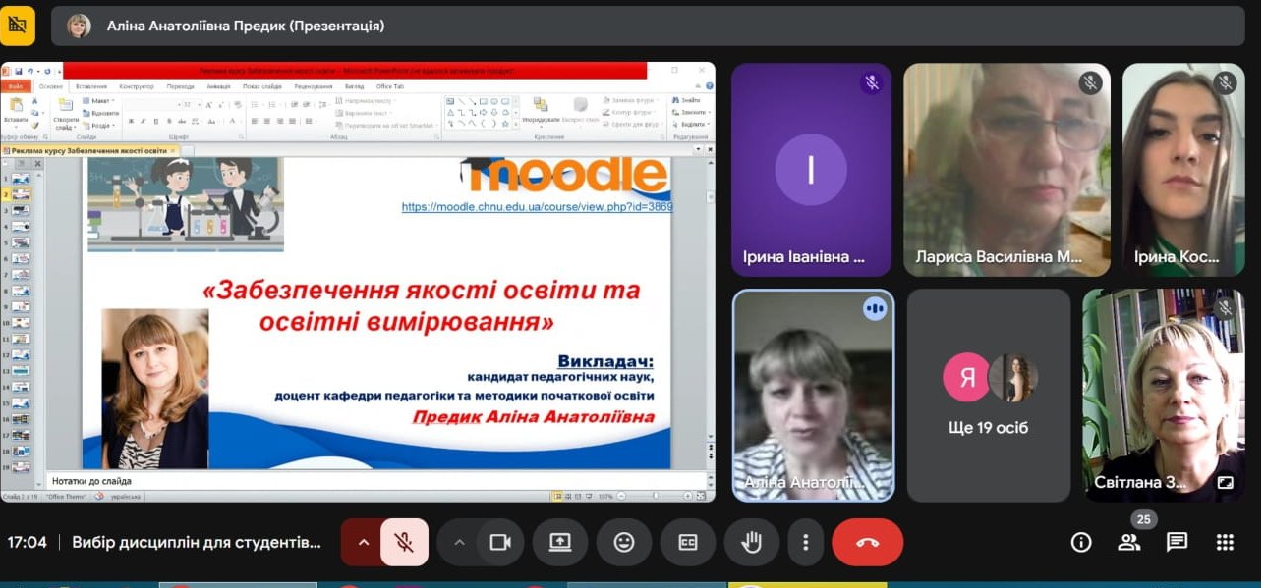Image resolution: width=1265 pixels, height=588 pixels.
Task: Select Ірина Кос... participant tile
Action: pos(1183,170)
